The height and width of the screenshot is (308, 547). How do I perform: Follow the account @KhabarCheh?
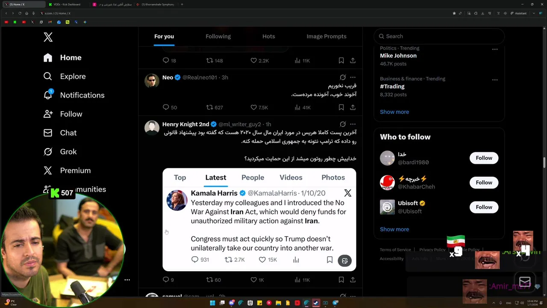point(484,183)
